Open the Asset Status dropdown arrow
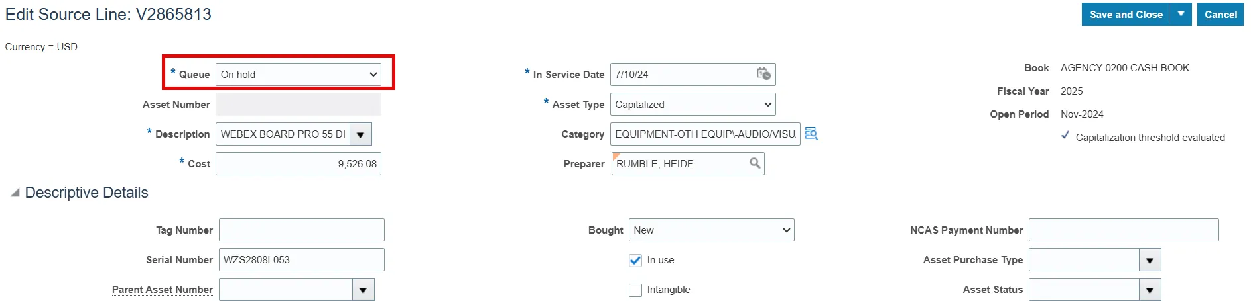The image size is (1251, 301). coord(1150,290)
